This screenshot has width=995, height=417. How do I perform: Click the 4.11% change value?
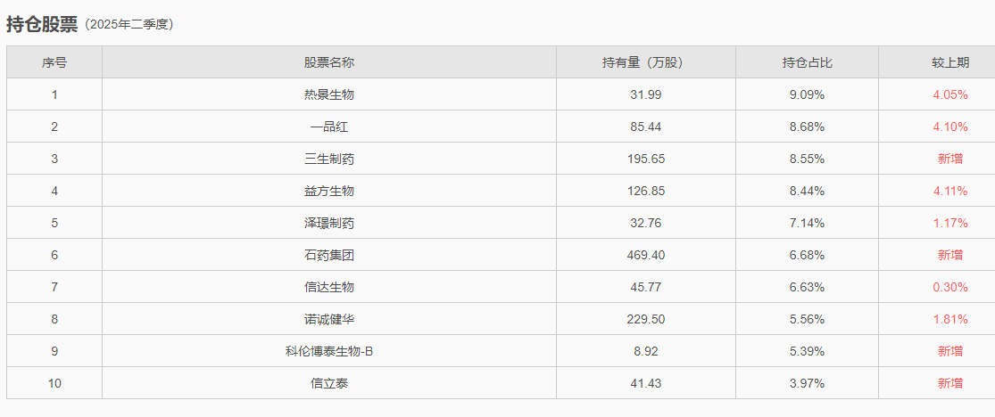coord(950,191)
